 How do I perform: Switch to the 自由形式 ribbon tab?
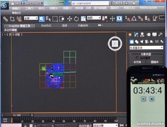click(46, 26)
